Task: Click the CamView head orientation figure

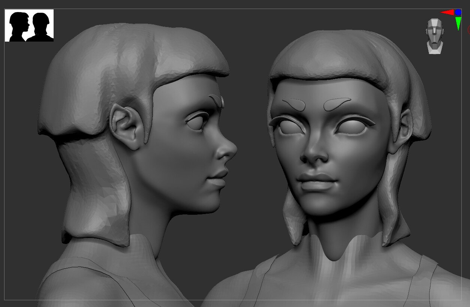Action: coord(435,36)
